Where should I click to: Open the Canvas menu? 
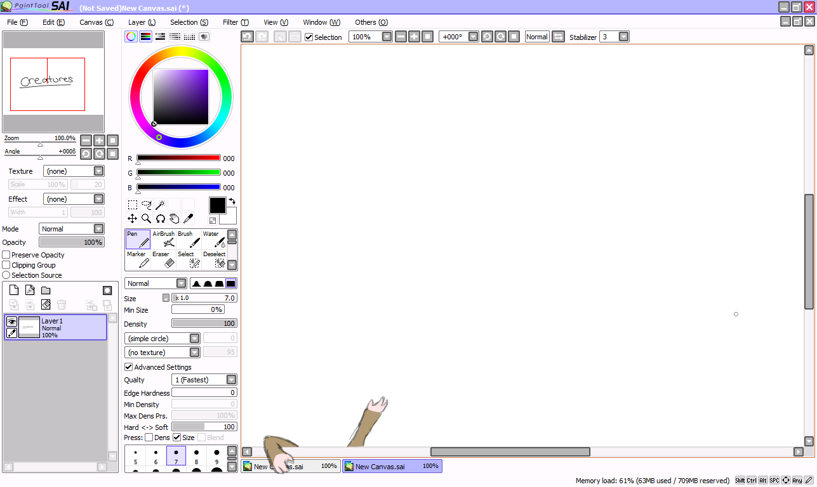tap(96, 22)
